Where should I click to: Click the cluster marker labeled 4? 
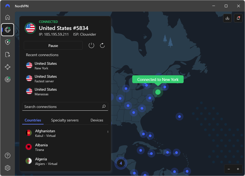coord(121,163)
